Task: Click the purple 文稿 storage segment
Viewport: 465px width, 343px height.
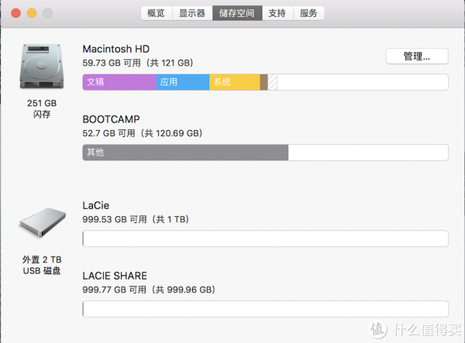Action: tap(119, 82)
